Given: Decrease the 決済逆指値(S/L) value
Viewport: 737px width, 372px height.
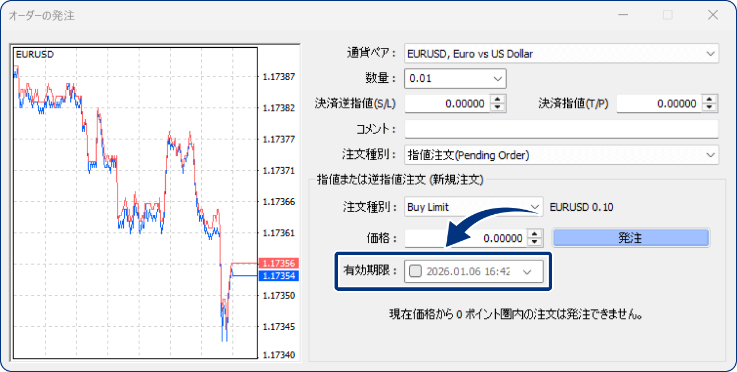Looking at the screenshot, I should (x=498, y=107).
